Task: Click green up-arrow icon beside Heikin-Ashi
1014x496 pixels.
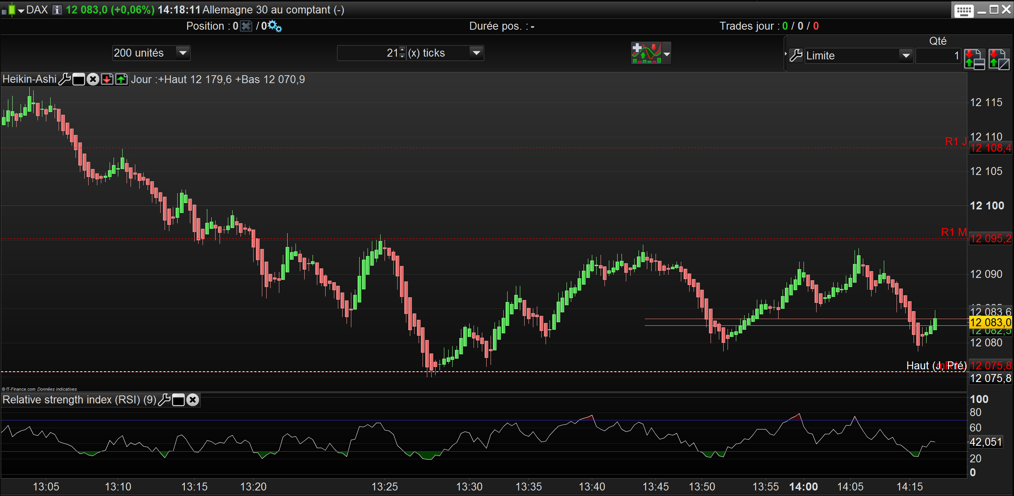Action: point(121,79)
